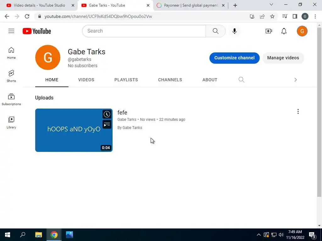Click the Gabe Tarks link under the video

(x=127, y=120)
